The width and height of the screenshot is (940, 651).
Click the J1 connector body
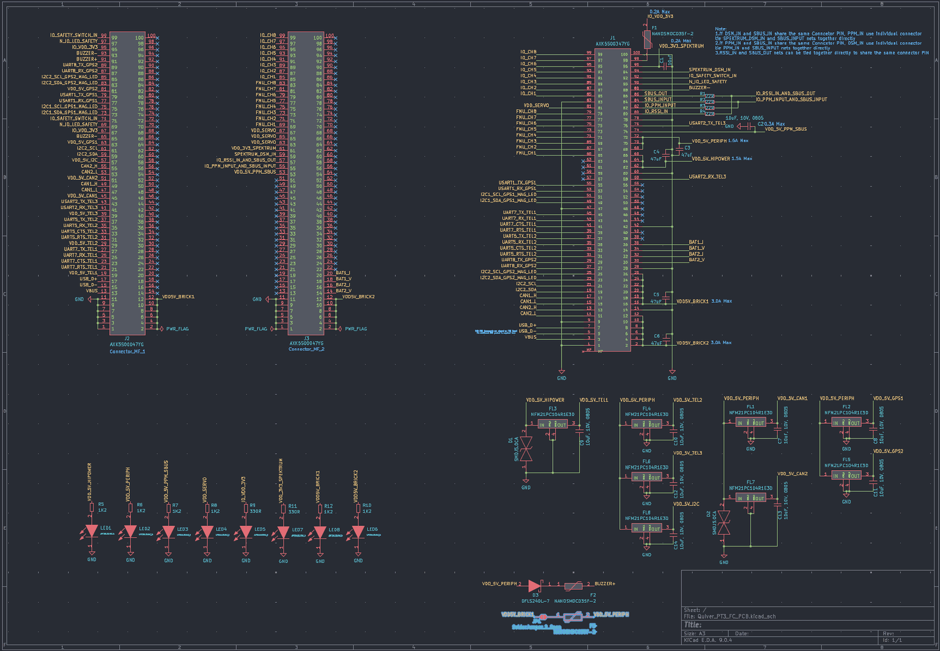coord(613,200)
